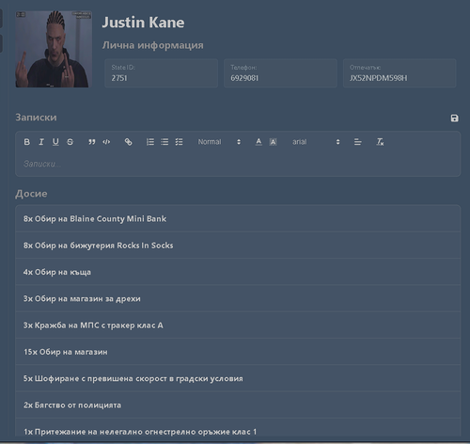Screen dimensions: 470x444
Task: Insert a code block in notes
Action: point(106,142)
